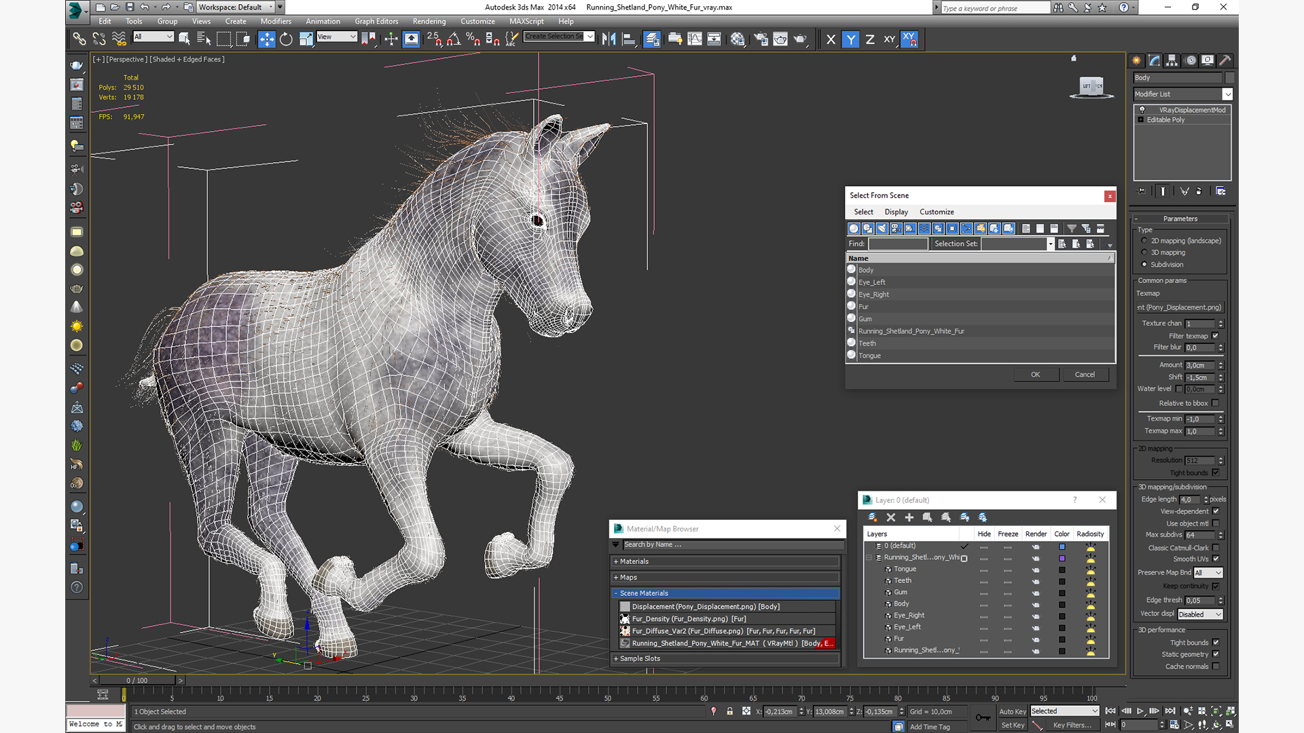Open the Rendering menu
Screen dimensions: 1304x733
point(429,21)
